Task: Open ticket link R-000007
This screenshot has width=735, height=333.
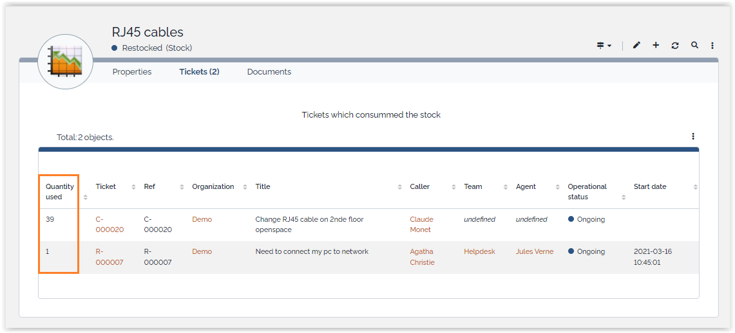Action: (110, 256)
